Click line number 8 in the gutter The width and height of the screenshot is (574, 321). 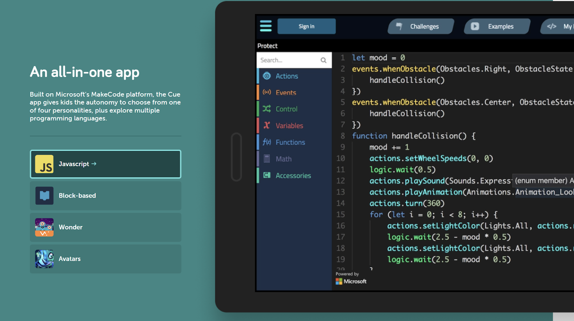(x=343, y=136)
